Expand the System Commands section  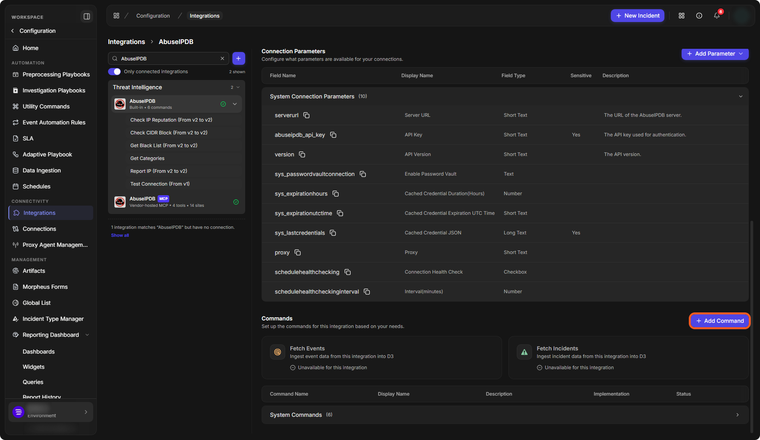click(738, 415)
